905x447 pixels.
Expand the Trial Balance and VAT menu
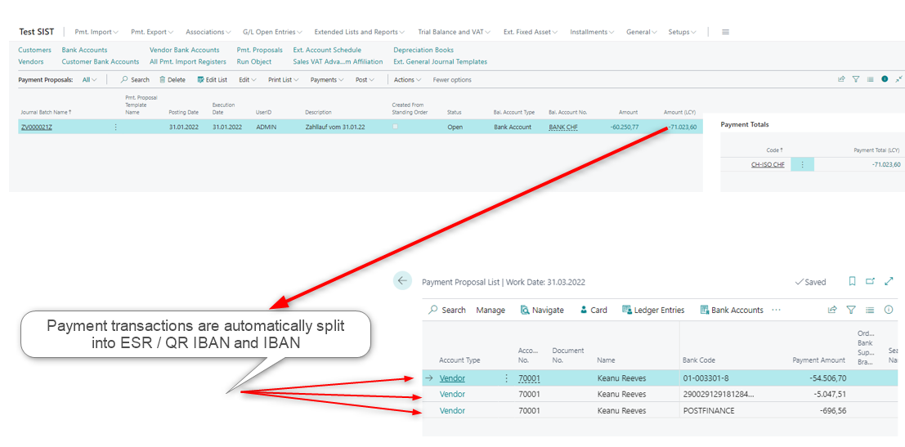tap(454, 32)
